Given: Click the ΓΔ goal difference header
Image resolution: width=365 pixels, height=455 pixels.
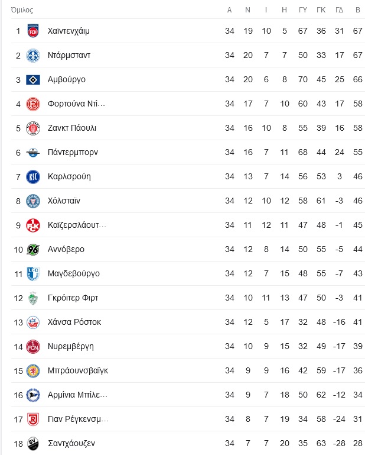Looking at the screenshot, I should coord(339,10).
